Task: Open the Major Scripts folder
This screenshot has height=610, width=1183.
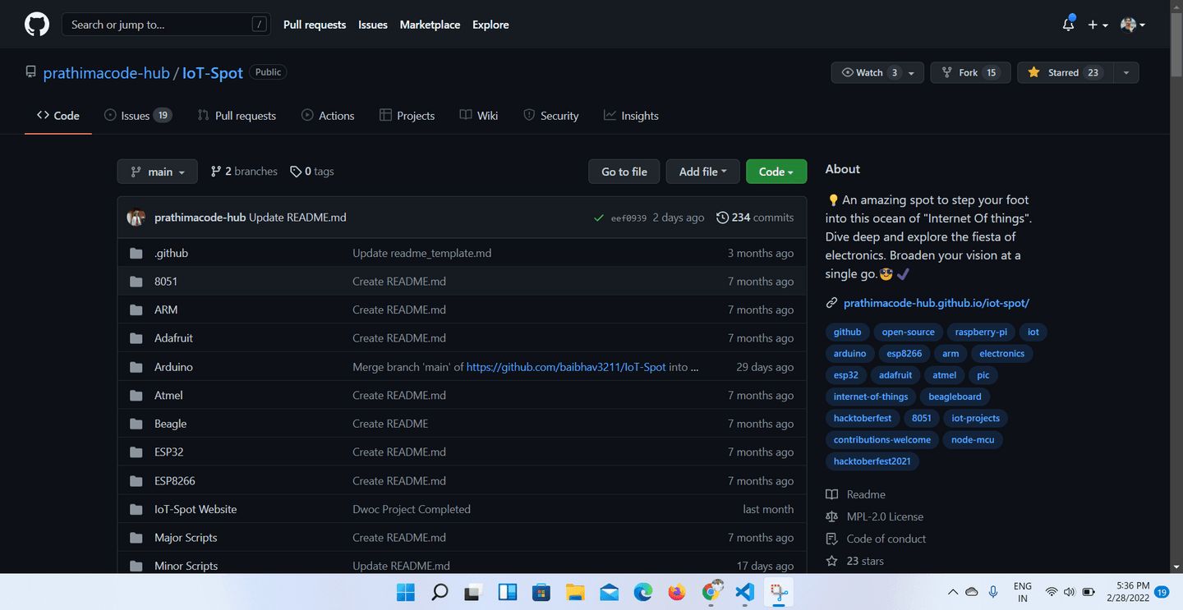Action: click(186, 538)
